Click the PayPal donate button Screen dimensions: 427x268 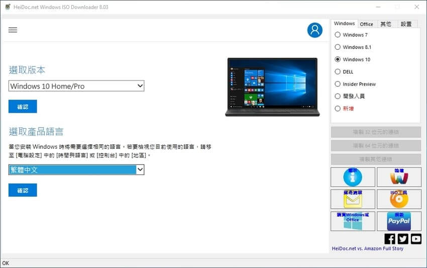399,221
